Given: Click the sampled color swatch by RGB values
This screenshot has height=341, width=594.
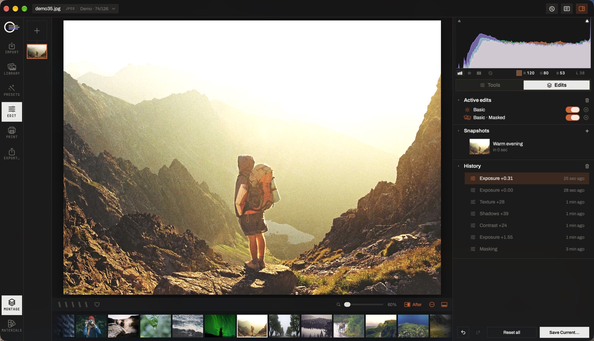Looking at the screenshot, I should (519, 73).
